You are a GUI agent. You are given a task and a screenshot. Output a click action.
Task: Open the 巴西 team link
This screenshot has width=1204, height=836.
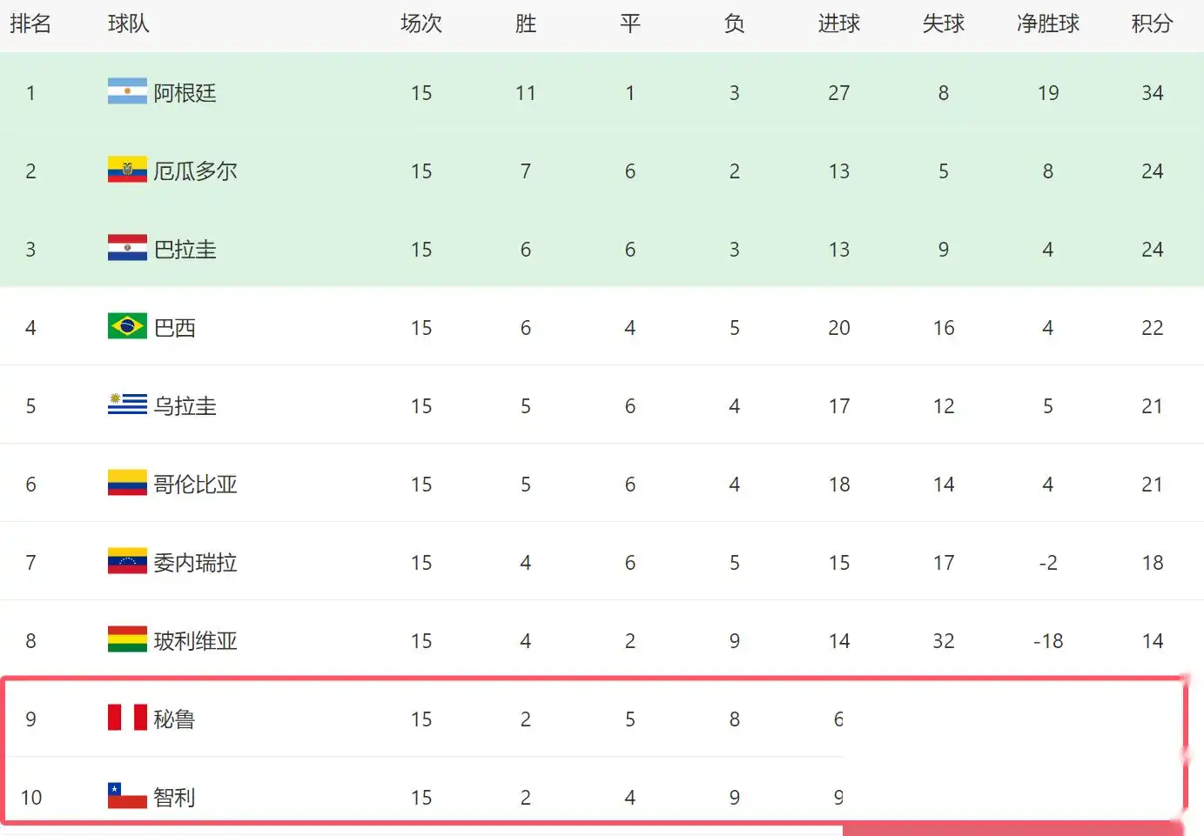[x=174, y=328]
